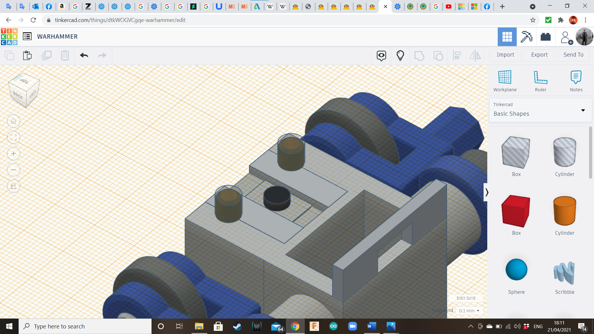Pick the red Box shape
Screen dimensions: 594x334
516,211
